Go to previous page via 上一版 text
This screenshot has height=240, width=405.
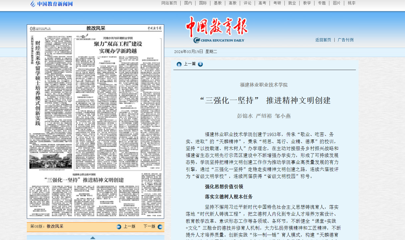pyautogui.click(x=129, y=226)
